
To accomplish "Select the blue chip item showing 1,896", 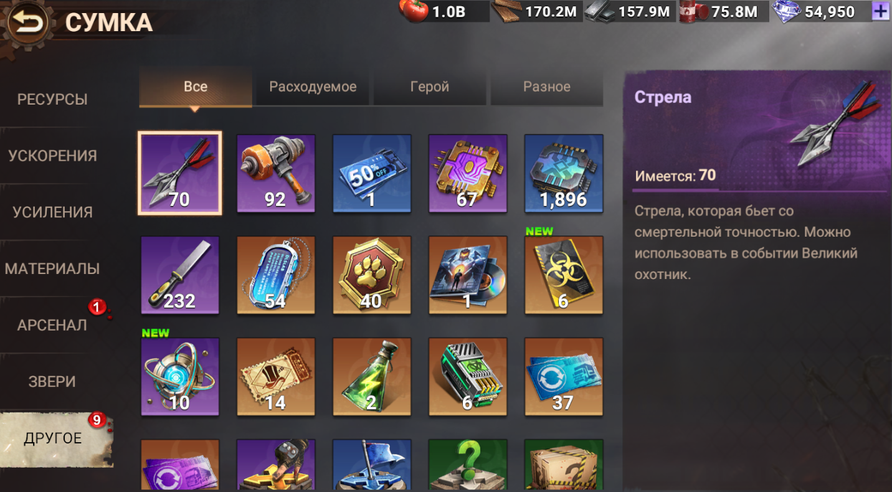I will [564, 173].
